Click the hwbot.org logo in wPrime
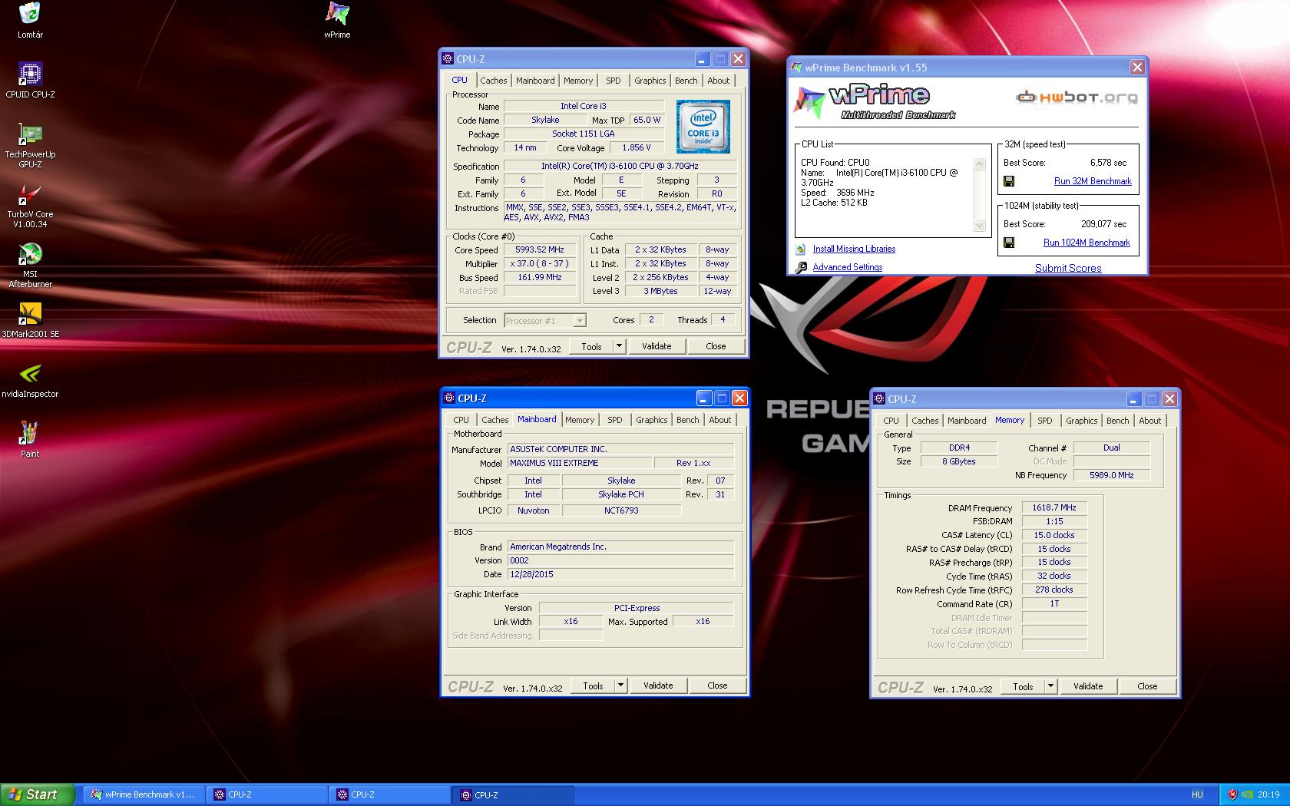Screen dimensions: 1290x806 click(1077, 97)
